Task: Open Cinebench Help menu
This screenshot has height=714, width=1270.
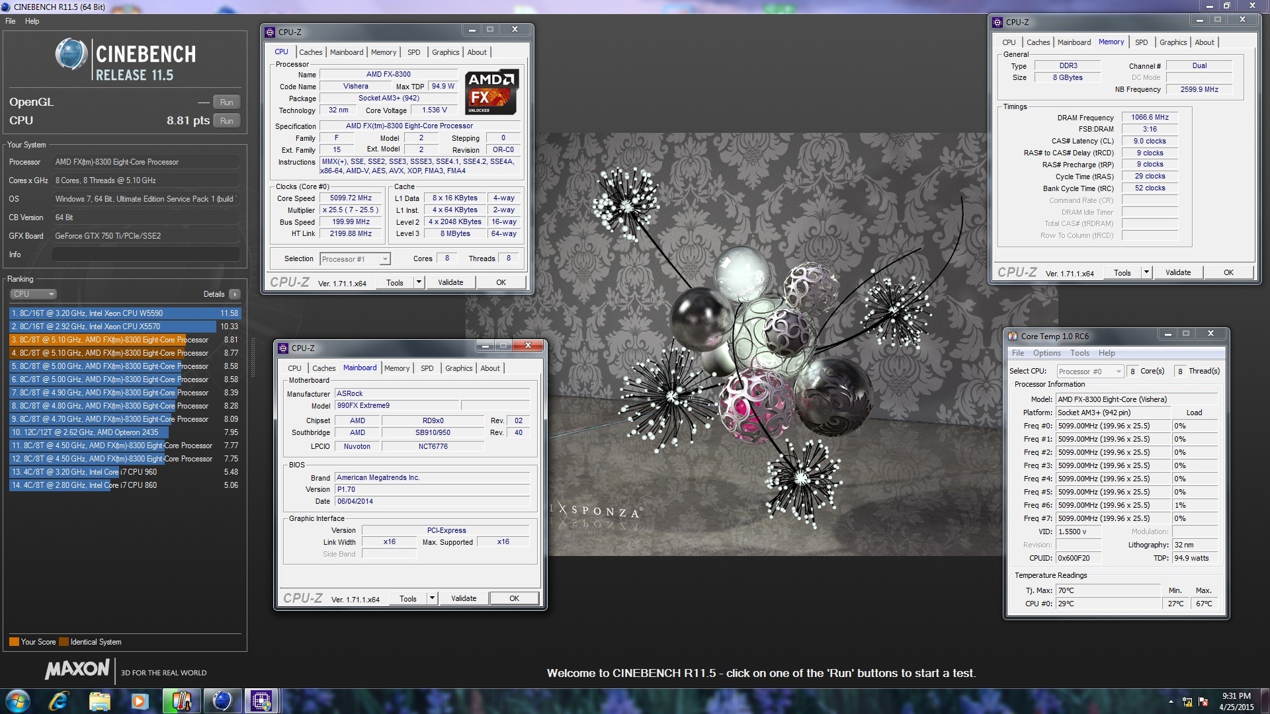Action: 32,21
